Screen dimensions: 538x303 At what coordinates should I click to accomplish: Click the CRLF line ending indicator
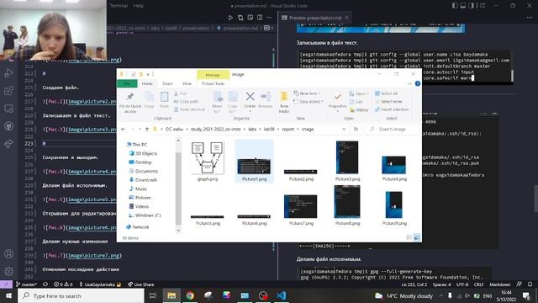pyautogui.click(x=478, y=284)
